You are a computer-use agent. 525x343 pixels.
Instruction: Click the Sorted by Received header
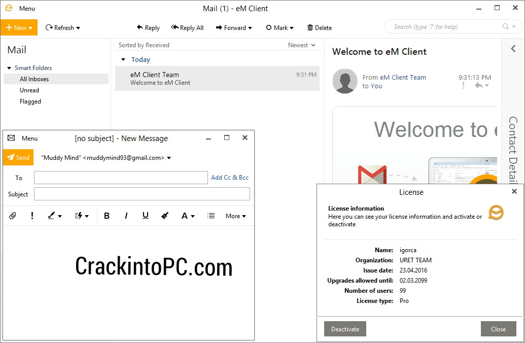tap(144, 45)
